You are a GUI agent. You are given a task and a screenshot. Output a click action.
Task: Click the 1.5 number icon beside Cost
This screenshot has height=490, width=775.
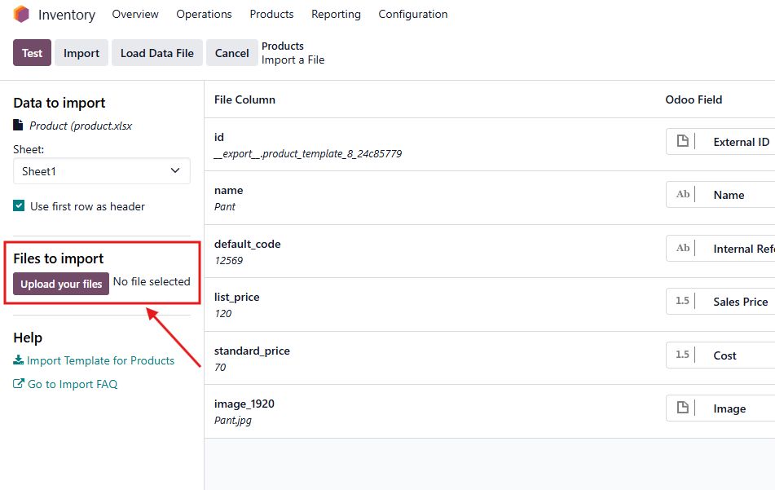click(682, 355)
